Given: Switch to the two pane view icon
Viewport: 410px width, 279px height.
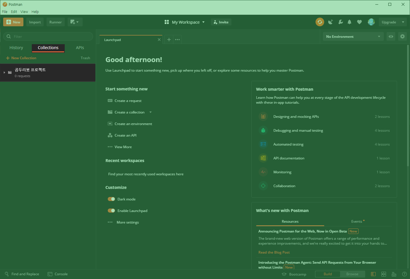Looking at the screenshot, I should [x=384, y=274].
